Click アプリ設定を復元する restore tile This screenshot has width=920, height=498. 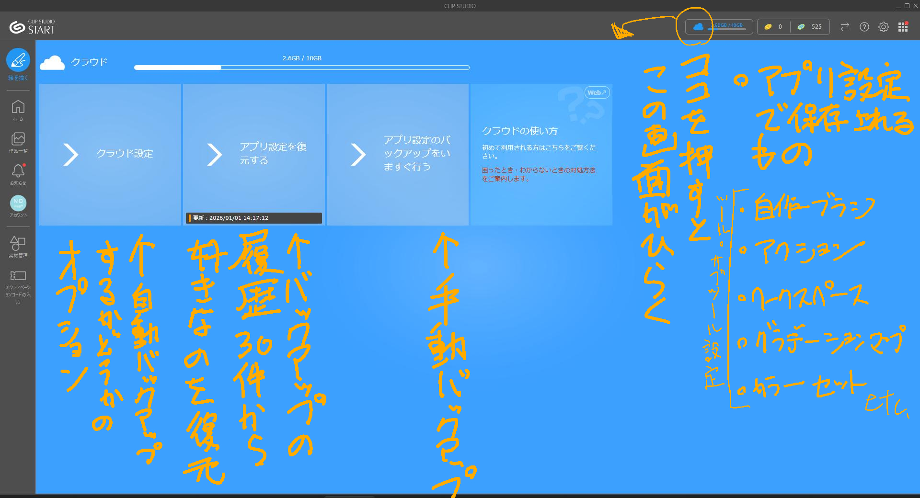(x=254, y=154)
